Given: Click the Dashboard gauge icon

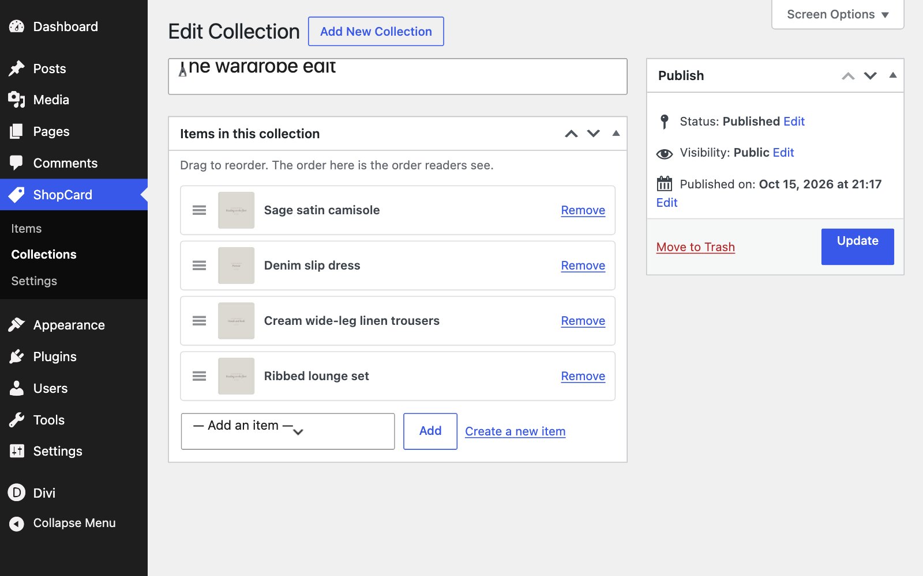Looking at the screenshot, I should tap(17, 26).
